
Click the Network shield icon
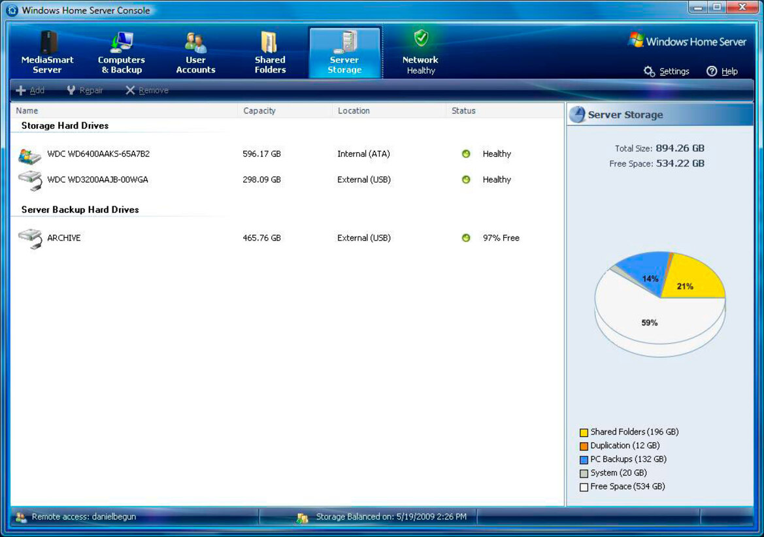click(421, 38)
